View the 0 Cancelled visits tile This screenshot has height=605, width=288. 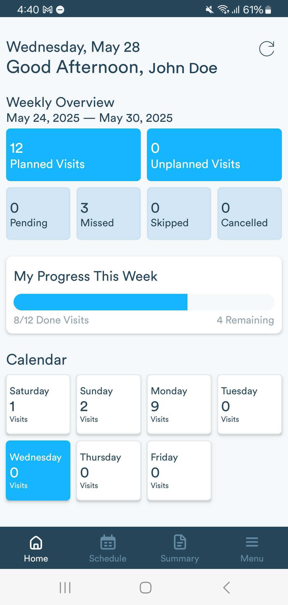249,213
